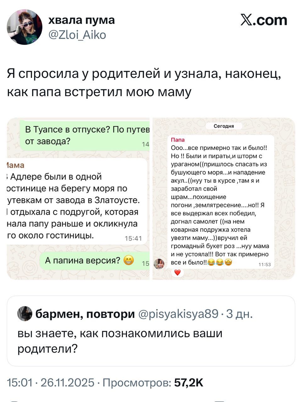The width and height of the screenshot is (302, 402).
Task: Click the red heart reaction under Папа's message
Action: click(178, 273)
